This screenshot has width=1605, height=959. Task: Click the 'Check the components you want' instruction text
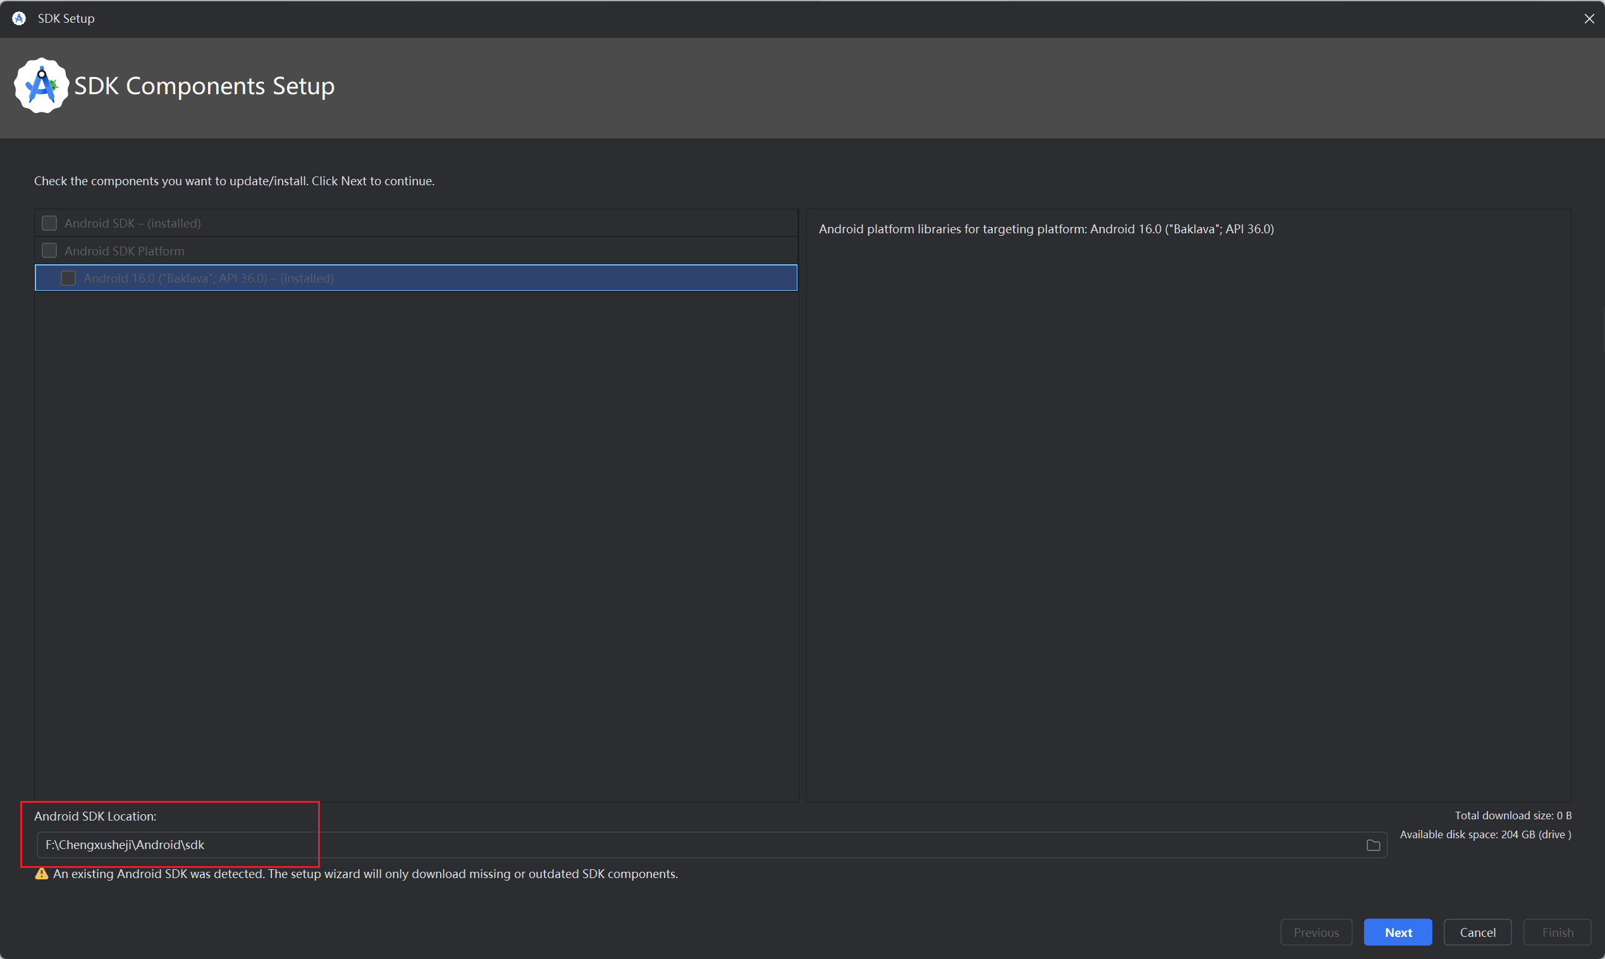click(234, 181)
